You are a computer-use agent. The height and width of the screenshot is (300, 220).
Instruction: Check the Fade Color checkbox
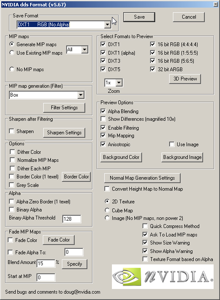tap(10, 240)
